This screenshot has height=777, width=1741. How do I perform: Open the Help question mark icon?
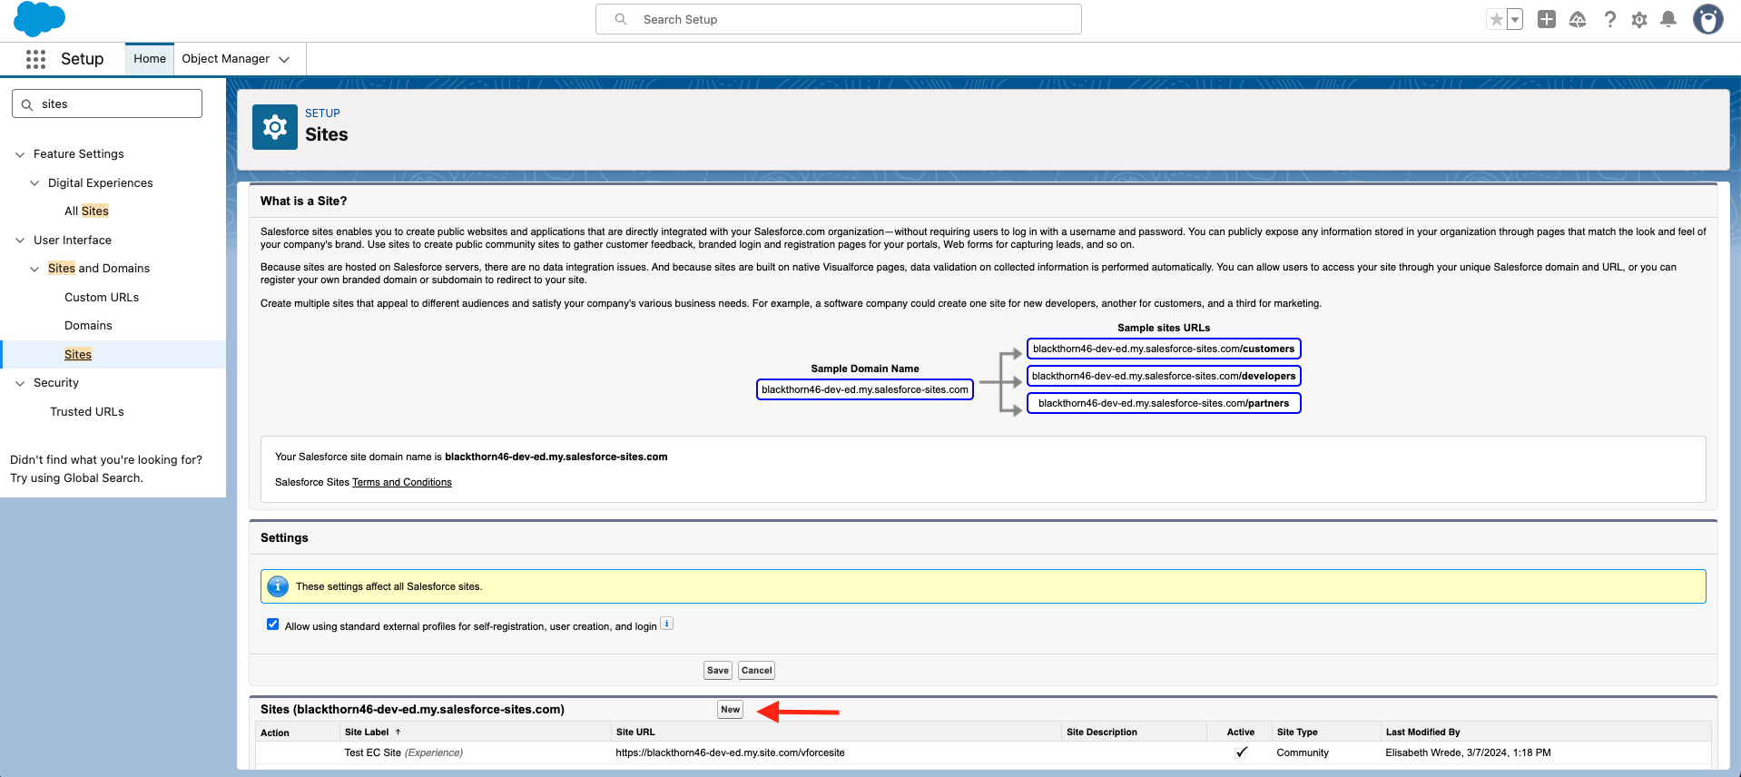click(1609, 19)
